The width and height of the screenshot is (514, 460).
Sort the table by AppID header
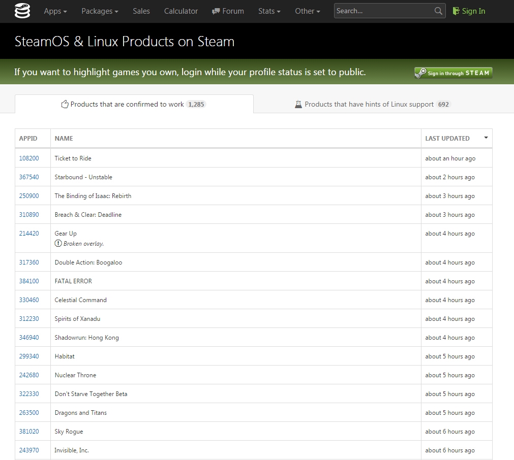[x=28, y=138]
